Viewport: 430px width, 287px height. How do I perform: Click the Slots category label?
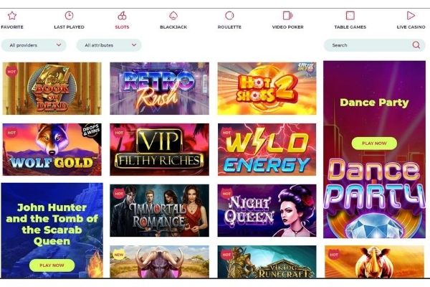pyautogui.click(x=122, y=27)
